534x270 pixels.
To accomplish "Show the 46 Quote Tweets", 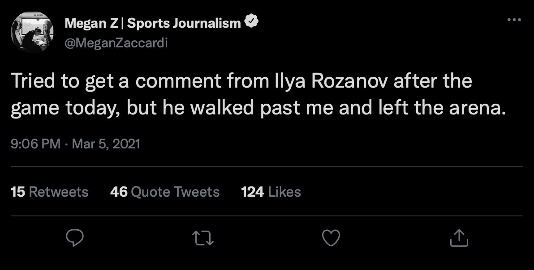I will pos(164,192).
